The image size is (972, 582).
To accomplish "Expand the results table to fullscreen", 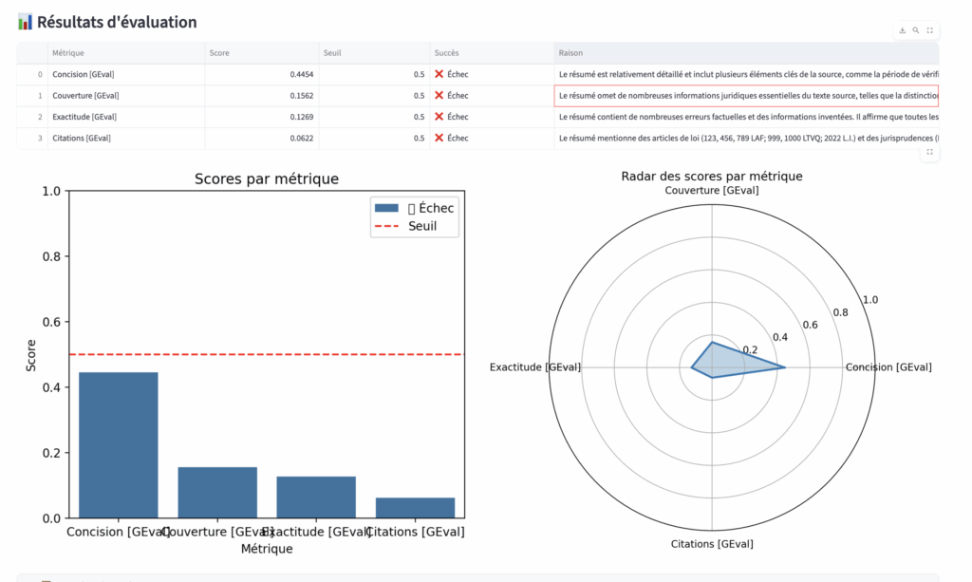I will tap(929, 30).
